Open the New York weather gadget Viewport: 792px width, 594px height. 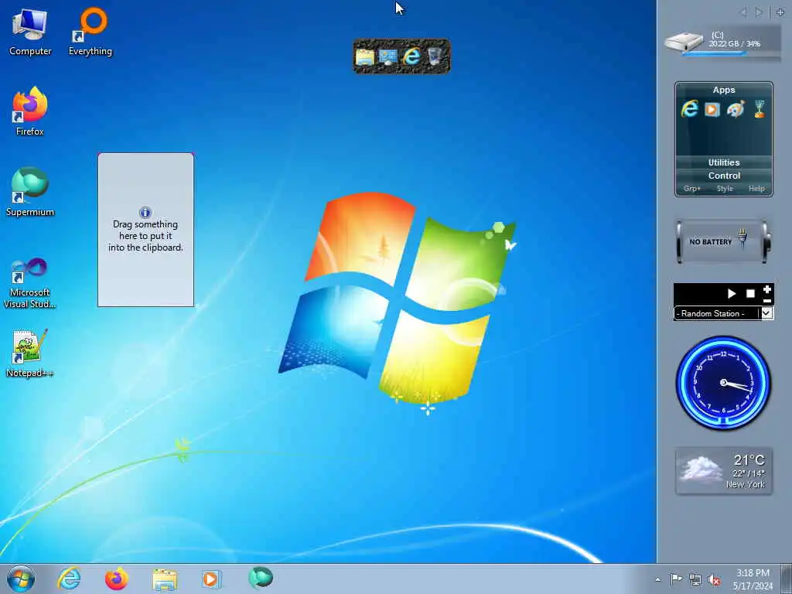[x=723, y=471]
